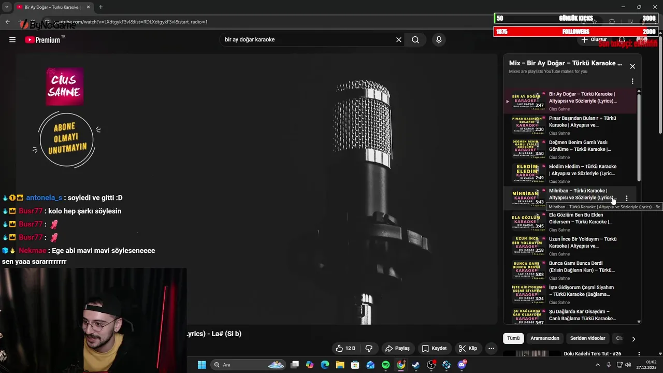
Task: Open a new browser tab
Action: coord(100,7)
